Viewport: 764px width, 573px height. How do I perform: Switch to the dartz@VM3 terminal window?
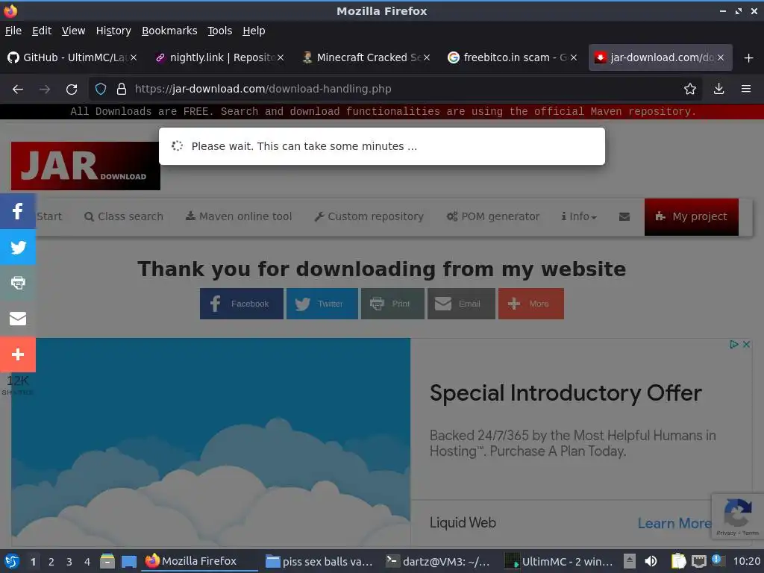pos(437,561)
